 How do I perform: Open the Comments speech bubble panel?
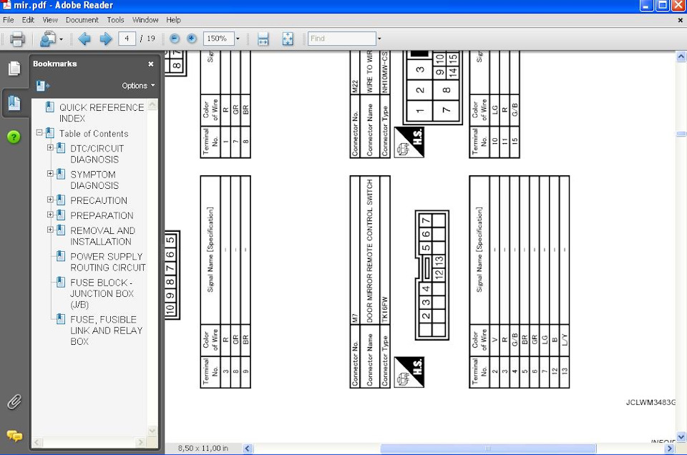pyautogui.click(x=14, y=435)
